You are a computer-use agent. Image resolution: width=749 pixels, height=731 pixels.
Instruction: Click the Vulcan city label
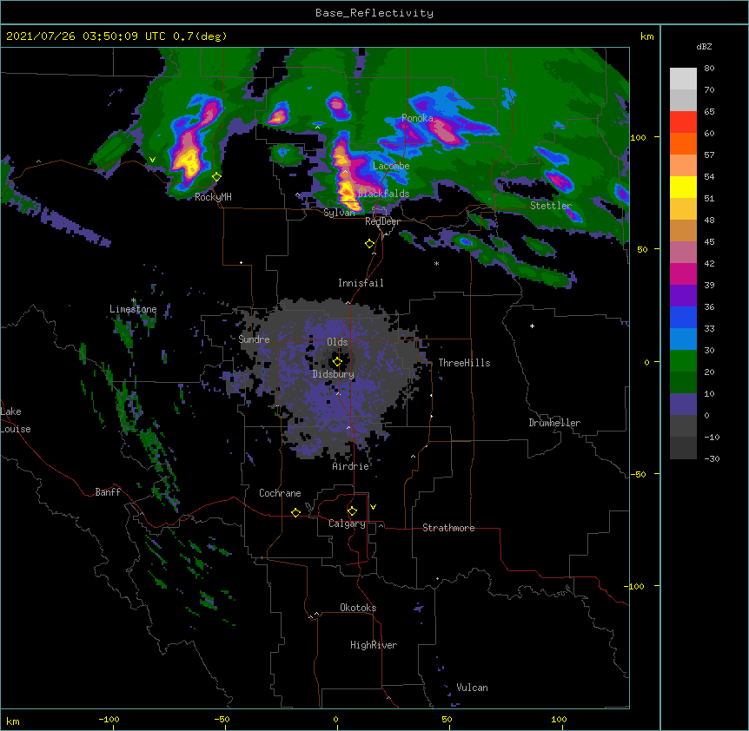coord(472,688)
